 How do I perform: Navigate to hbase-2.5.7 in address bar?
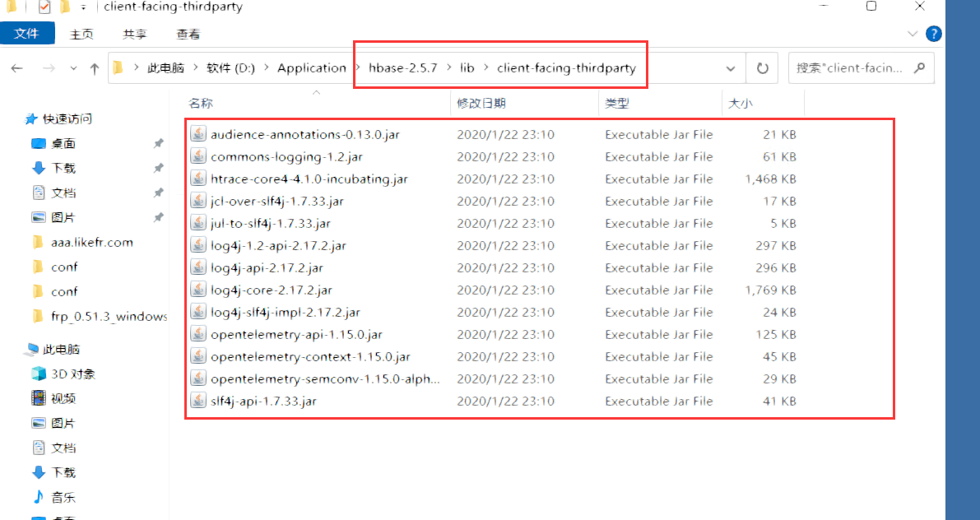(403, 67)
